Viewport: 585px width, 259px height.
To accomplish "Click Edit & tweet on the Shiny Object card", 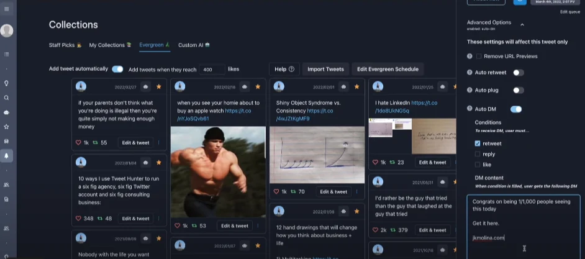I will 333,191.
